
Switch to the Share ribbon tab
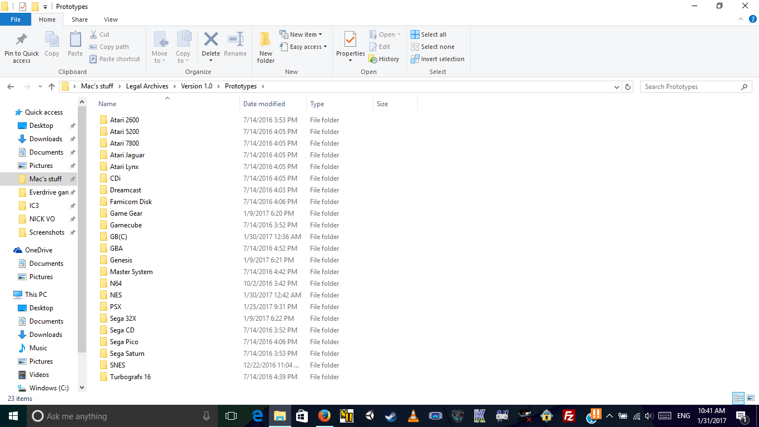(x=79, y=19)
